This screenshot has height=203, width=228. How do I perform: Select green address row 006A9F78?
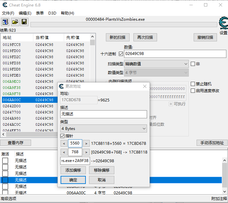pos(30,94)
